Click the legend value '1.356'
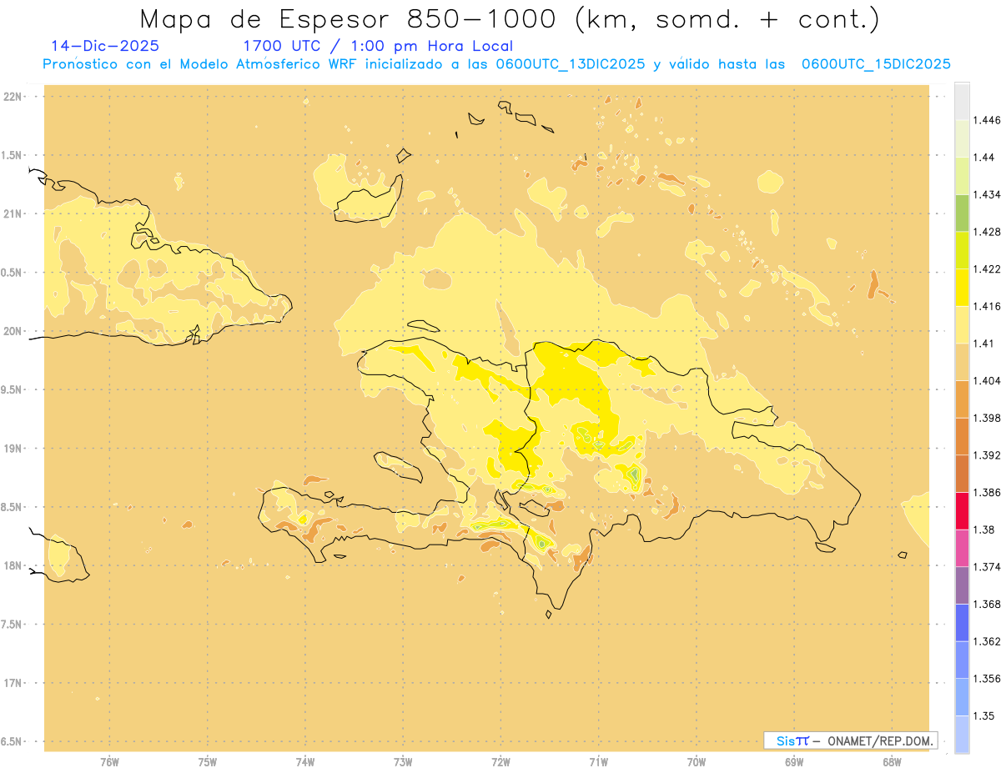The width and height of the screenshot is (1001, 773). tap(987, 678)
